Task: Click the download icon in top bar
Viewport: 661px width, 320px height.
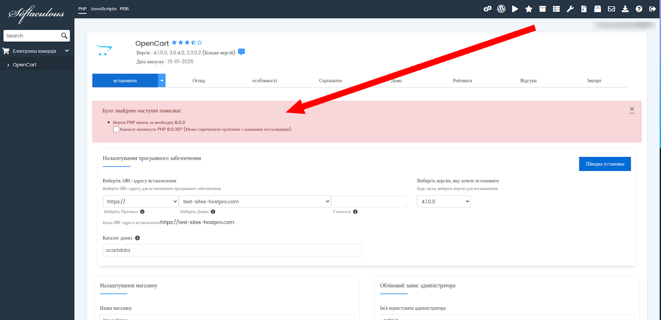Action: 625,9
